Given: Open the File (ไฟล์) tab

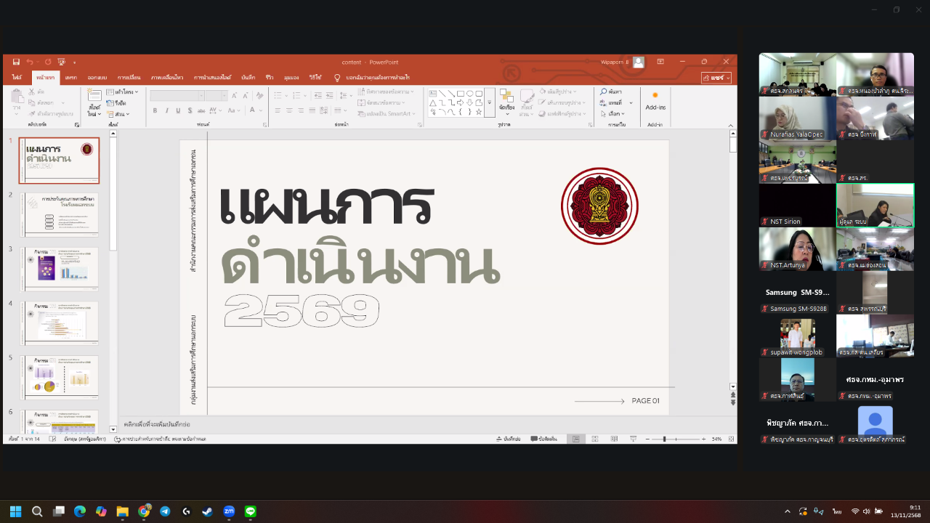Looking at the screenshot, I should point(17,77).
